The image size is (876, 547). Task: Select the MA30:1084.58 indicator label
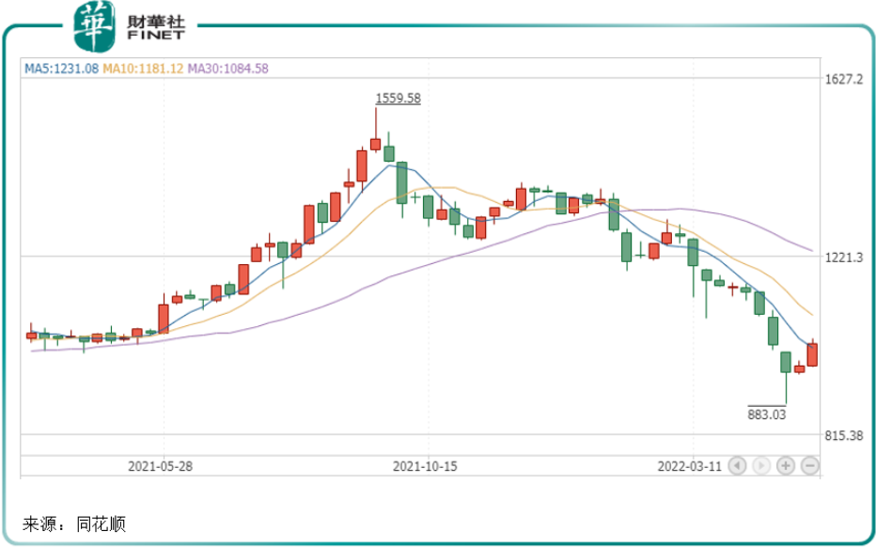[228, 69]
